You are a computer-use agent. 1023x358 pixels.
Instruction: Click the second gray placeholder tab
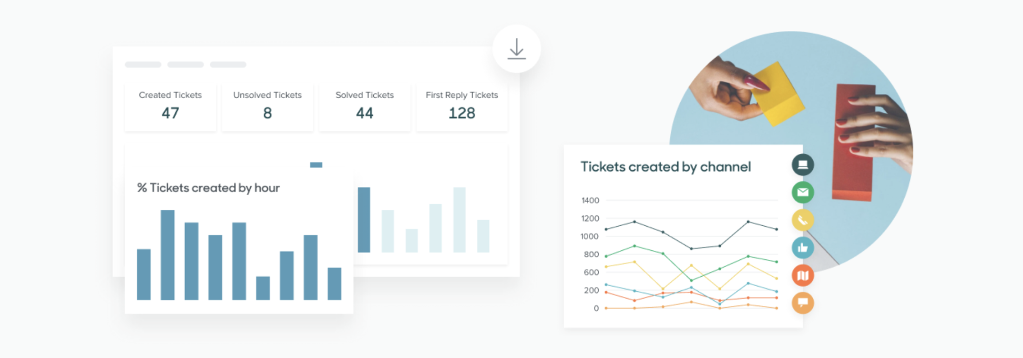click(186, 65)
